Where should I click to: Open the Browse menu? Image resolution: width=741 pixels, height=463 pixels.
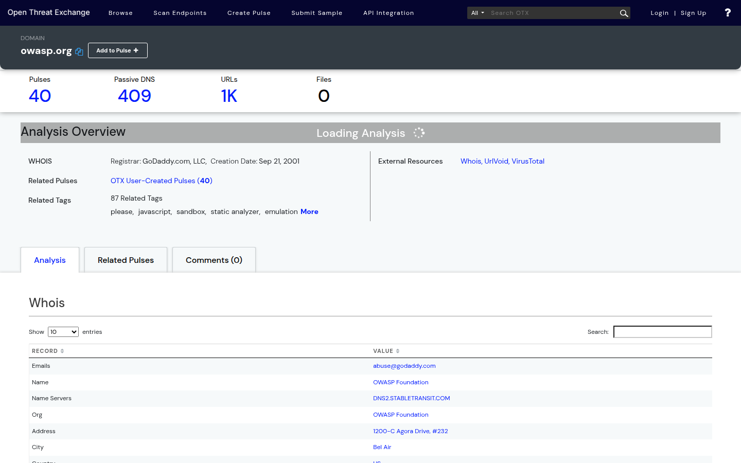[x=120, y=13]
